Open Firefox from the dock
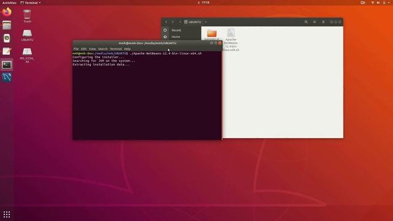 (7, 12)
